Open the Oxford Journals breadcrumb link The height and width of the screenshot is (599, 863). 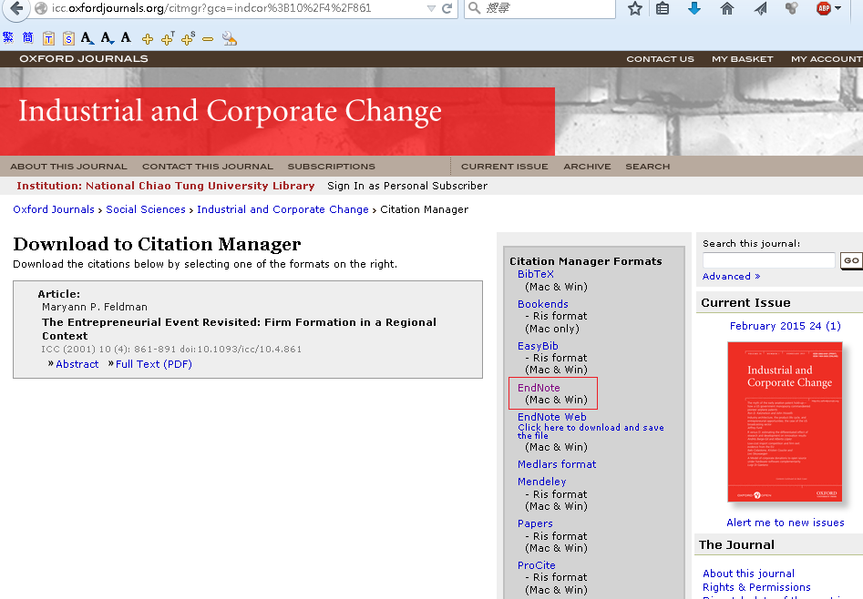pos(54,209)
